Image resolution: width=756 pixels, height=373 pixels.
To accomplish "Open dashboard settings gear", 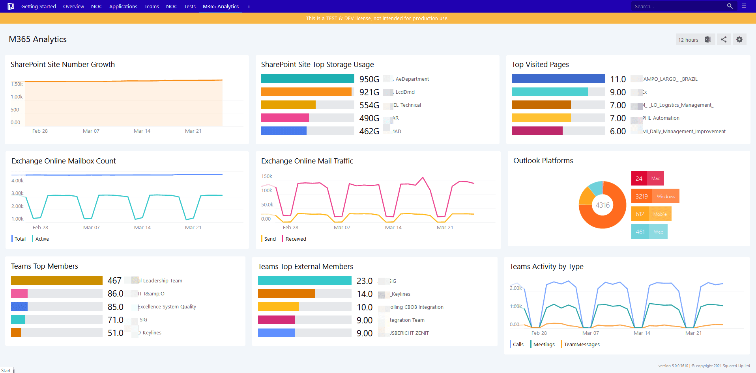I will coord(739,39).
